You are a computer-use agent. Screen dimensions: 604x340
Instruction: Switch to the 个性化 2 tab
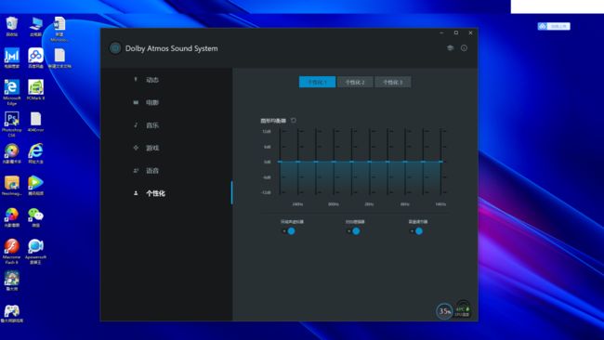[x=355, y=82]
